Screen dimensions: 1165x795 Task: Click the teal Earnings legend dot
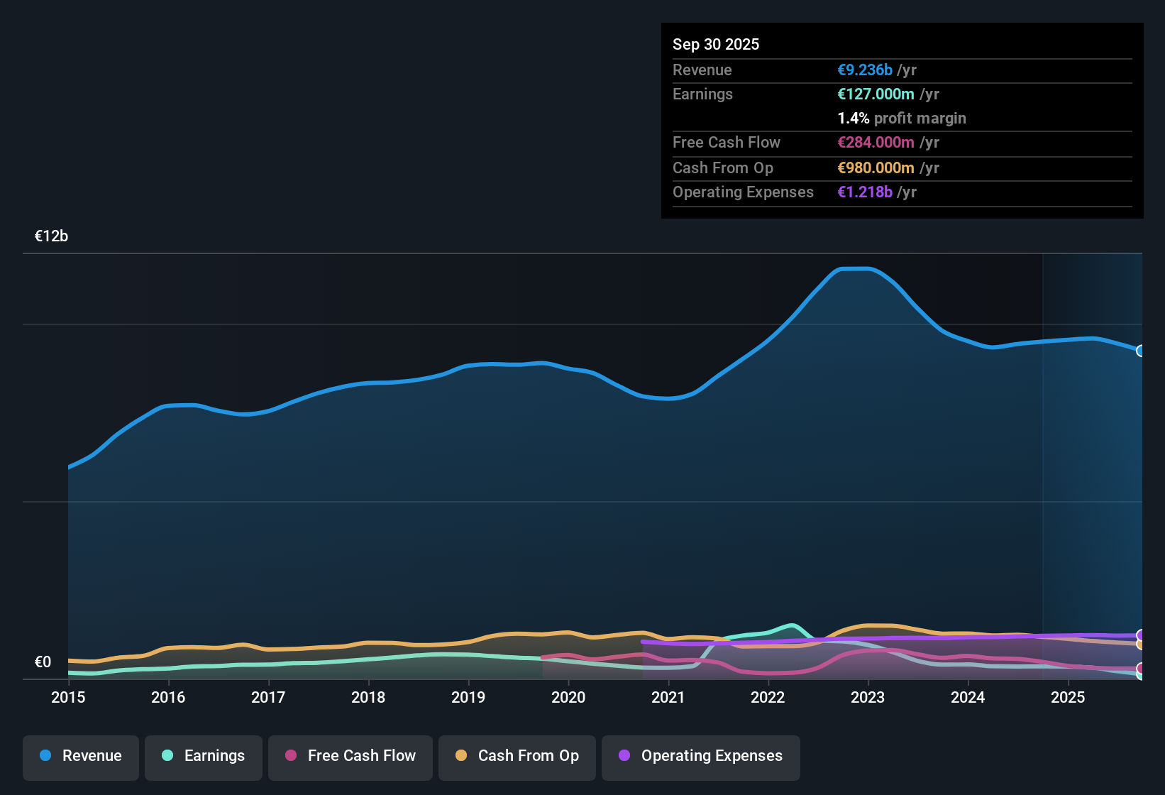167,756
